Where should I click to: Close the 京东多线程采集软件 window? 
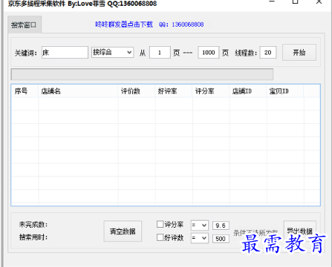pyautogui.click(x=319, y=1)
